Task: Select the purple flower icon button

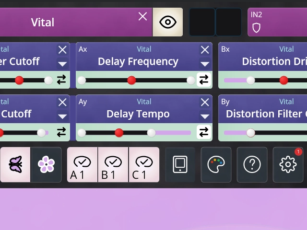Action: 46,164
